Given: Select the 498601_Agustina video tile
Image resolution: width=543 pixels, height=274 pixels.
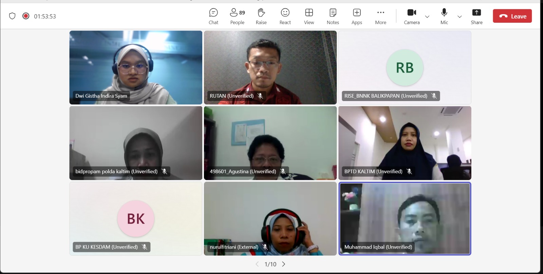Looking at the screenshot, I should pyautogui.click(x=270, y=143).
